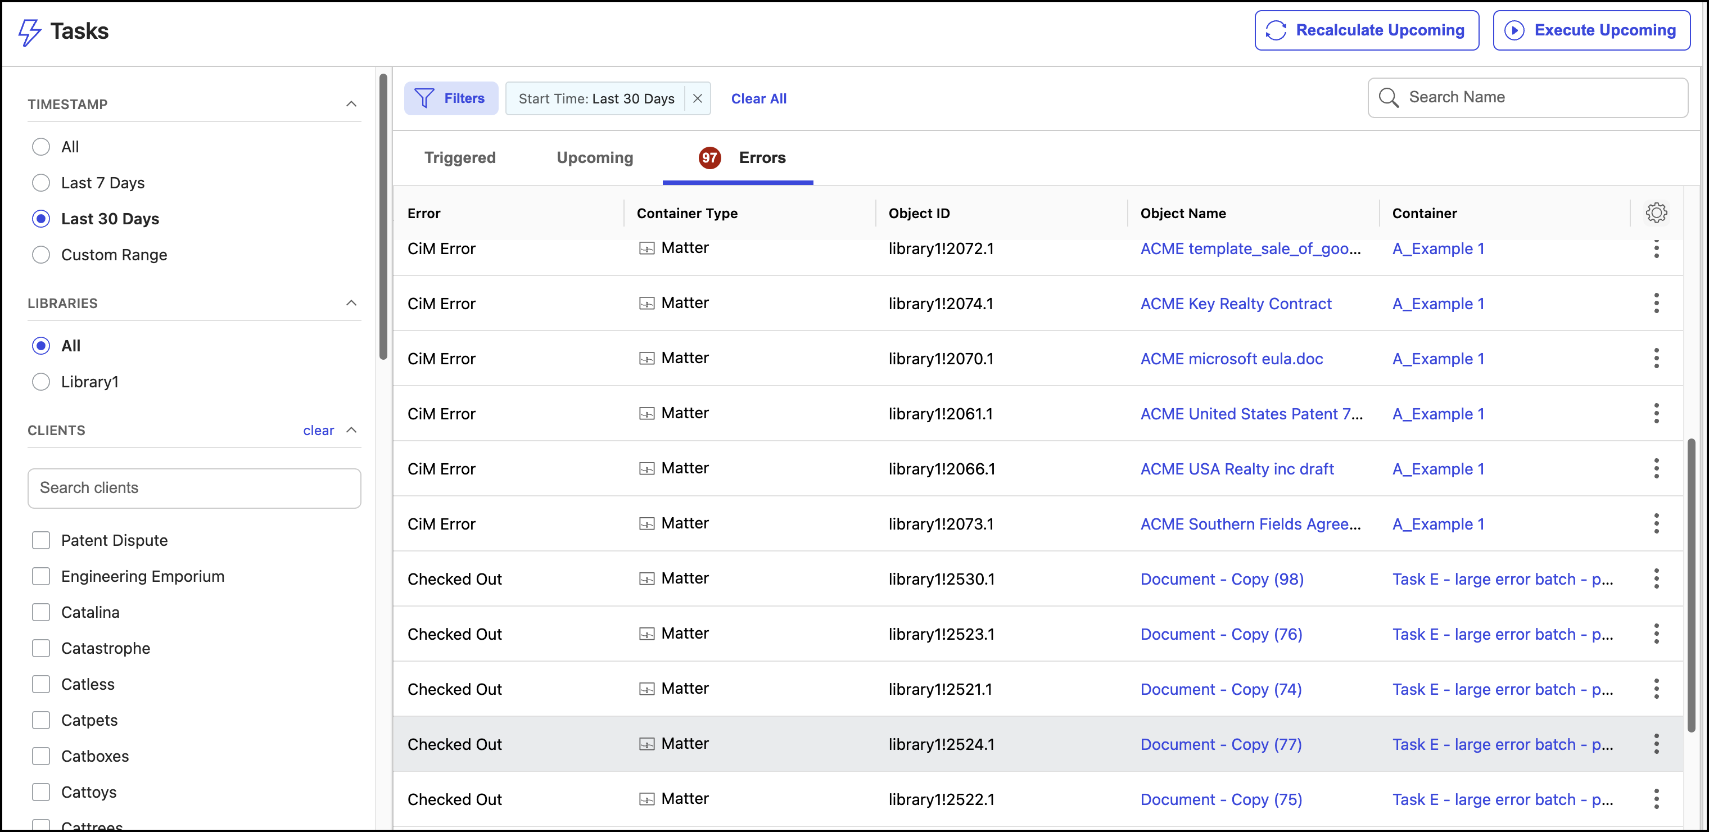The width and height of the screenshot is (1709, 832).
Task: Open row menu for library1!2061.1
Action: [x=1656, y=413]
